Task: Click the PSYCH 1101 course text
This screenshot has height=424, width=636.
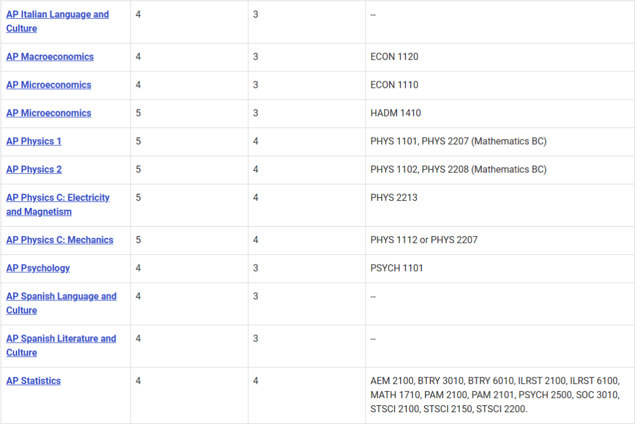Action: tap(397, 269)
